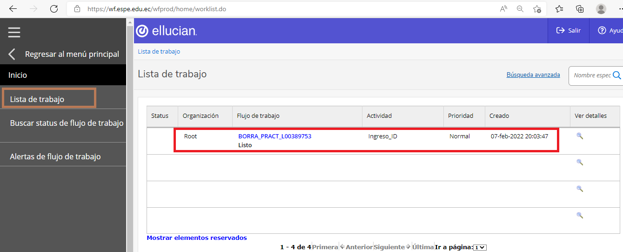Image resolution: width=623 pixels, height=252 pixels.
Task: Open the hamburger menu icon
Action: (x=14, y=32)
